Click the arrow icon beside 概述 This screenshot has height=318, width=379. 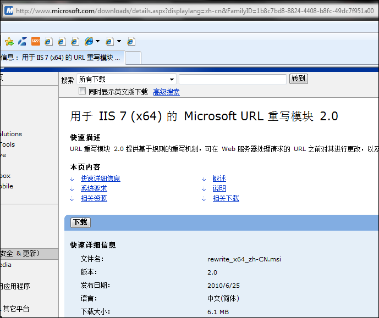pos(204,179)
